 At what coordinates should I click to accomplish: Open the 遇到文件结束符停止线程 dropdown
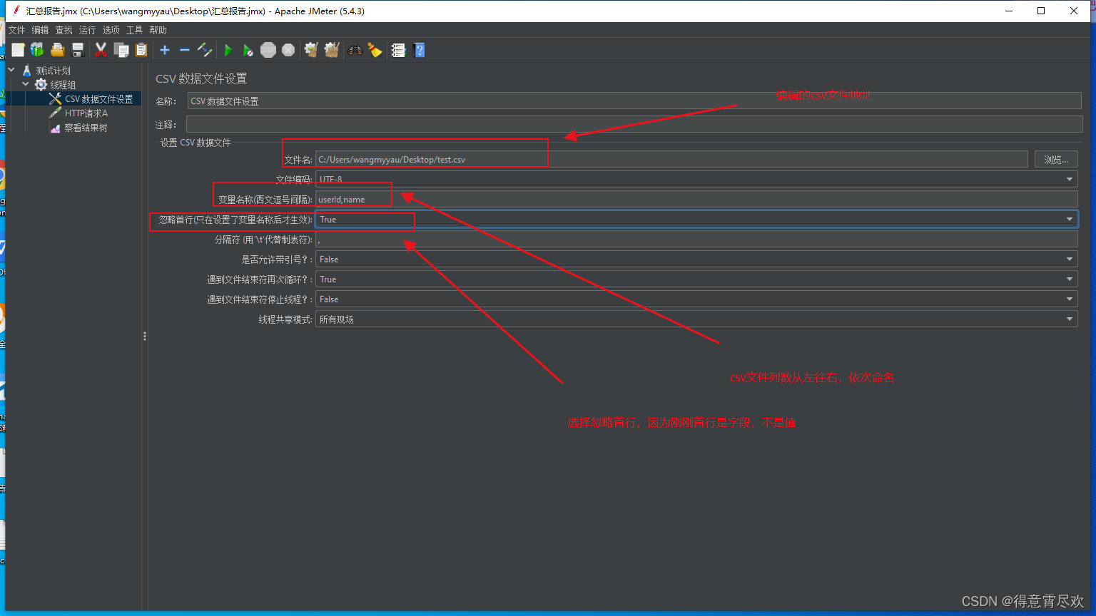pyautogui.click(x=696, y=299)
